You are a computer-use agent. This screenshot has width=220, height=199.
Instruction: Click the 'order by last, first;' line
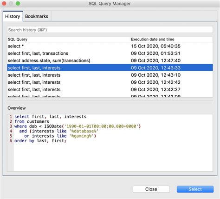coord(40,141)
